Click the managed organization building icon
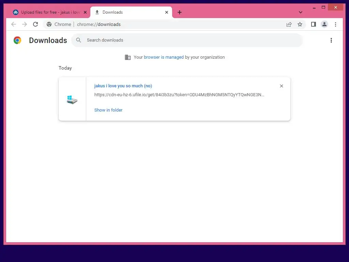The height and width of the screenshot is (262, 349). (128, 57)
